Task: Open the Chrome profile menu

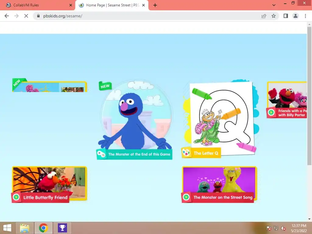Action: [x=296, y=16]
